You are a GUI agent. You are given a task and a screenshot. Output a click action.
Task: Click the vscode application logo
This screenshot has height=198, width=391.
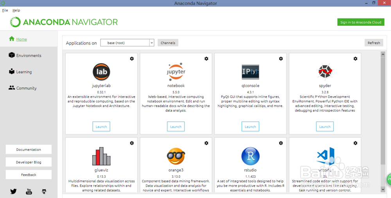click(325, 156)
